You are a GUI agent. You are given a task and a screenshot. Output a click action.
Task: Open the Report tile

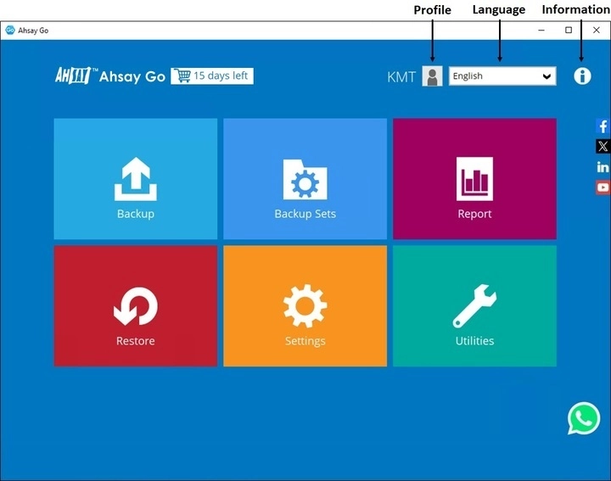tap(474, 179)
